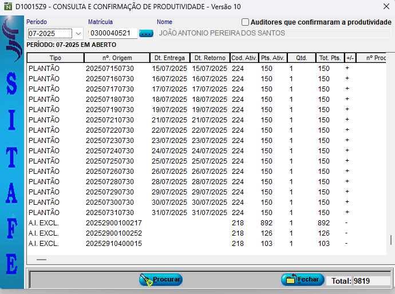
Task: Close the window with the X button
Action: pos(385,6)
